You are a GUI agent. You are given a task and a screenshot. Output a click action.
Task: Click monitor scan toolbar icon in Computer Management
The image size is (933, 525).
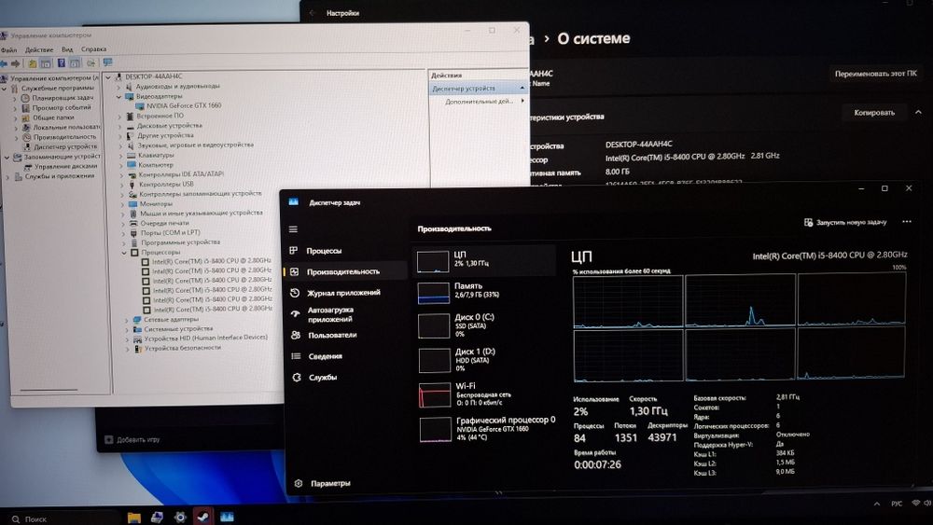pyautogui.click(x=107, y=62)
